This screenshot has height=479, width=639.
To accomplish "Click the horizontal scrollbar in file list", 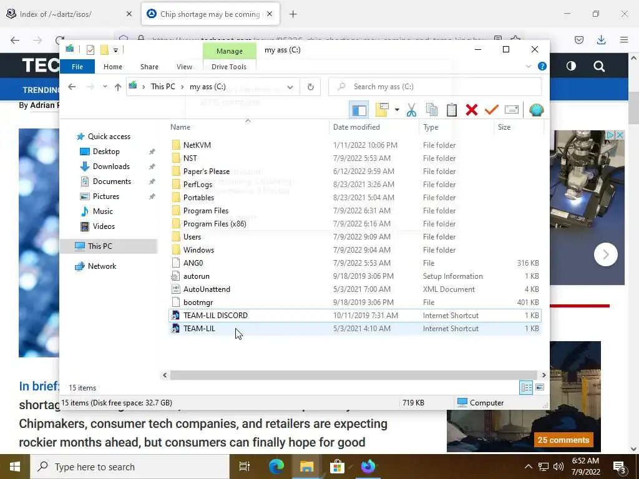I will coord(354,375).
